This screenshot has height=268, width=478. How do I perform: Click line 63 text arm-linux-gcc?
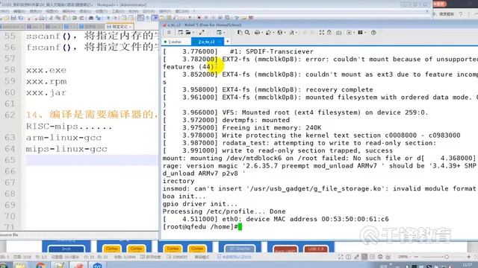[x=63, y=138]
